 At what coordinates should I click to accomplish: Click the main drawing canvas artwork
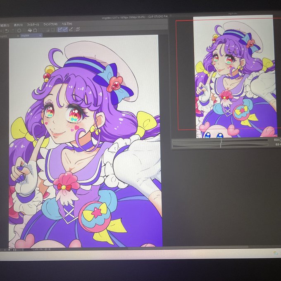(x=85, y=142)
